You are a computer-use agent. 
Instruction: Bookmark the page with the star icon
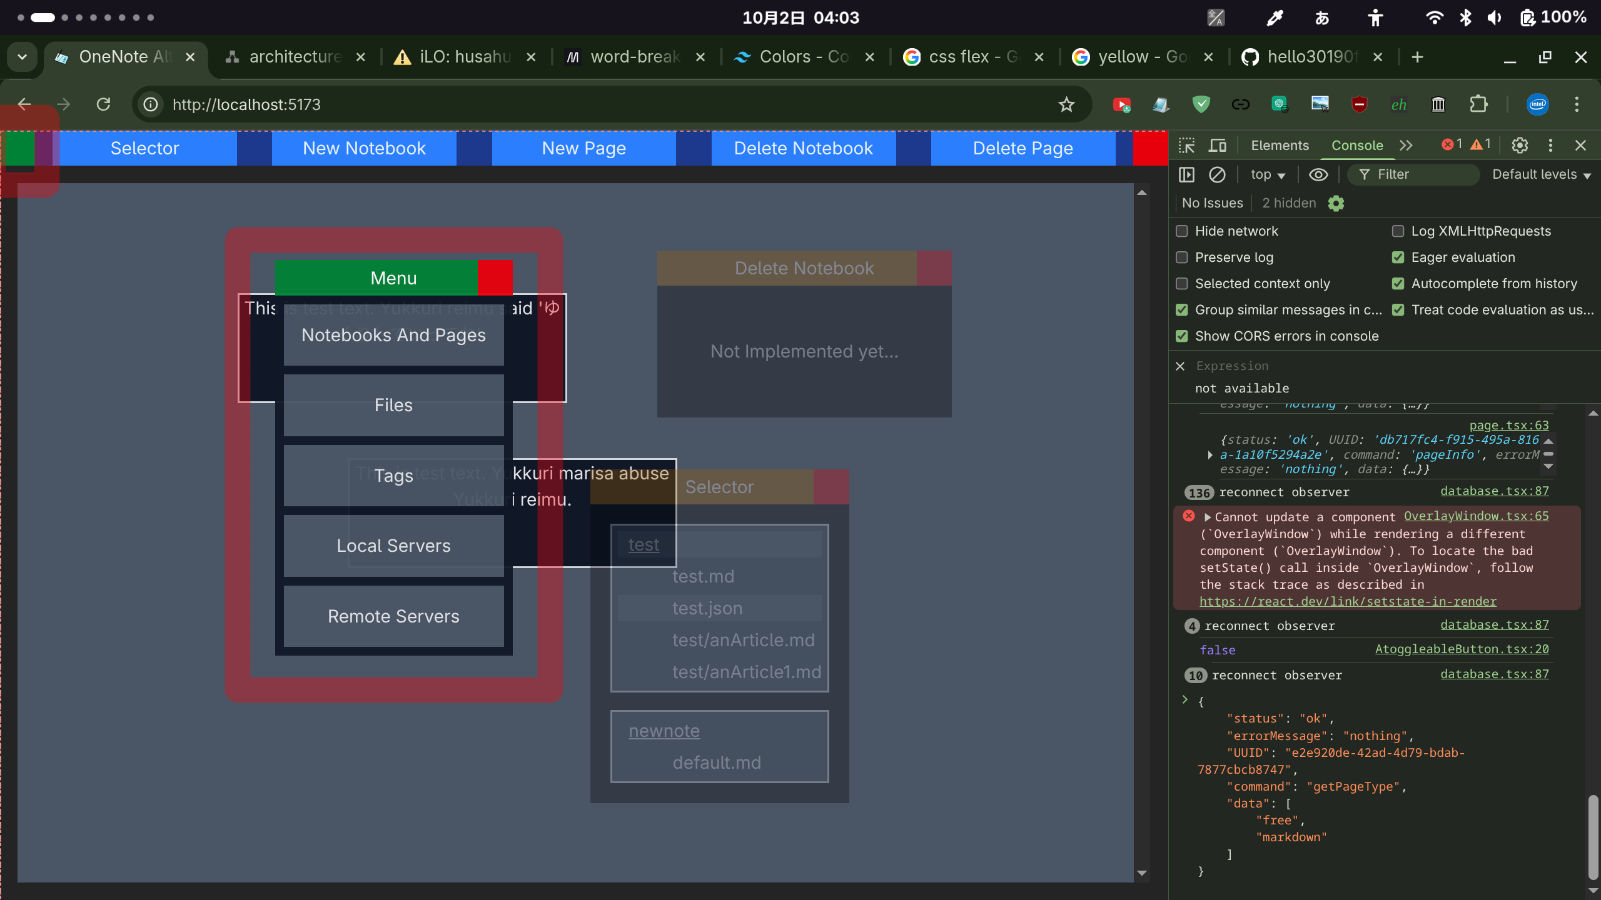tap(1066, 104)
